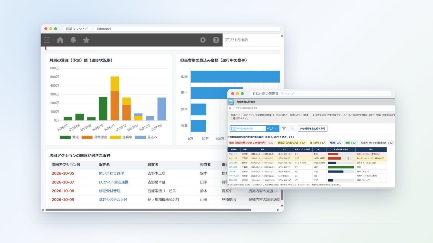The height and width of the screenshot is (243, 433).
Task: Click the 提案中 legend swatch
Action: click(115, 137)
